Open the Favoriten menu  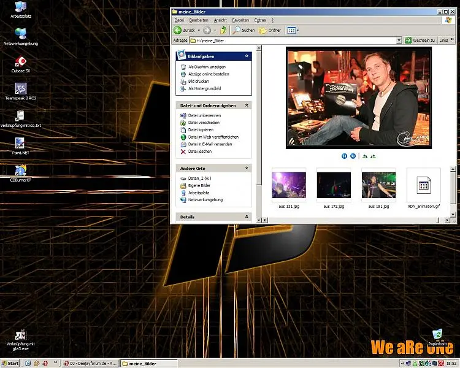coord(240,20)
